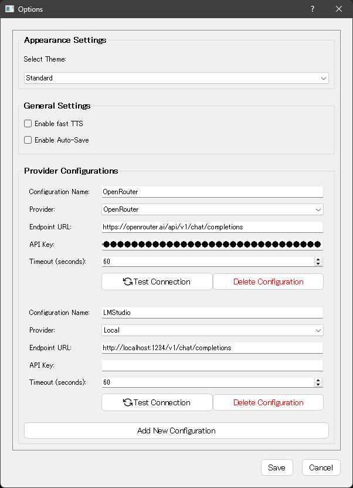Click the LMStudio Configuration Name field
This screenshot has height=488, width=353.
(x=212, y=313)
